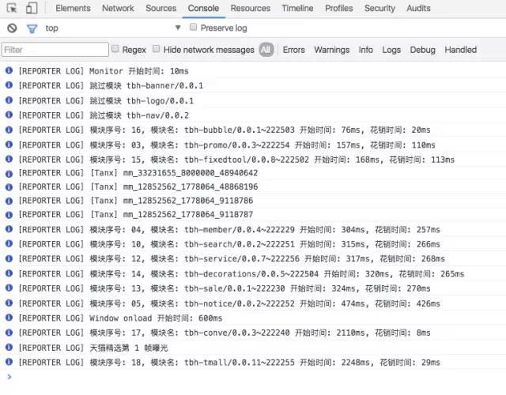Select the Console tab
Viewport: 506px width, 395px height.
203,9
